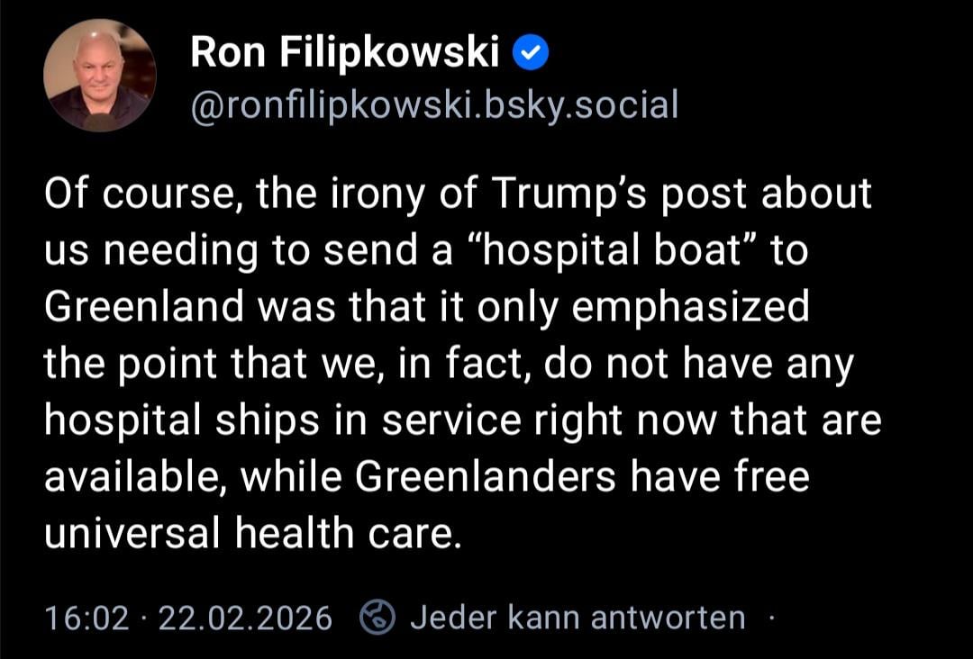This screenshot has height=659, width=973.
Task: Click the "Jeder kann antworten" label
Action: pos(577,618)
